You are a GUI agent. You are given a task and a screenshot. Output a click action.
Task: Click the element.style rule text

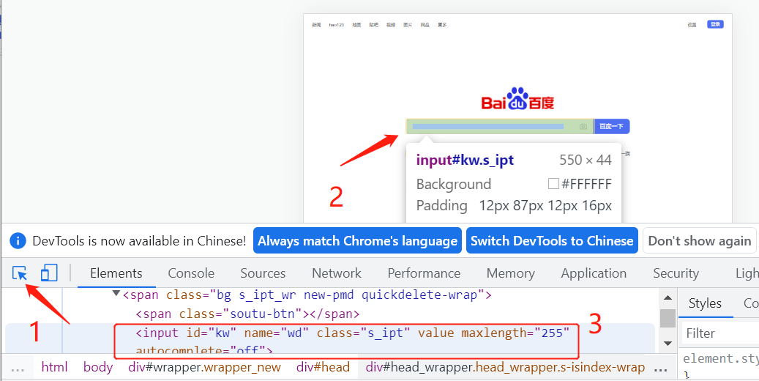click(x=719, y=359)
